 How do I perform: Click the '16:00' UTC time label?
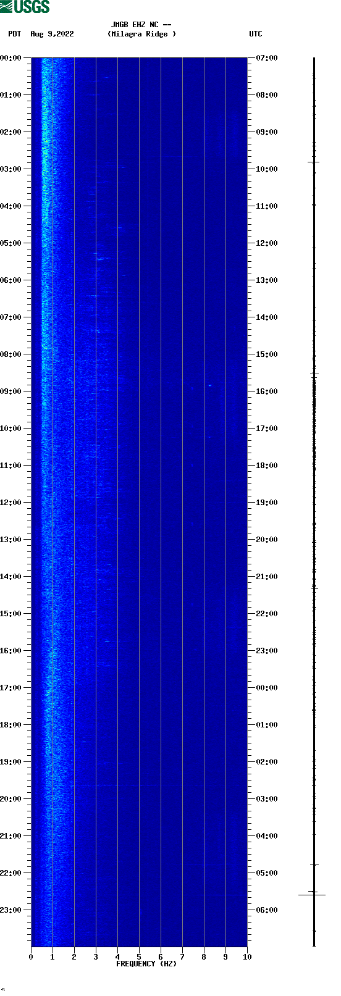(267, 391)
